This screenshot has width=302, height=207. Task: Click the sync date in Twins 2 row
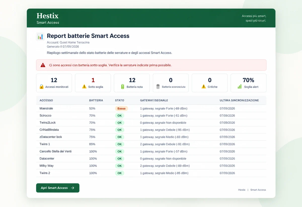pyautogui.click(x=227, y=173)
